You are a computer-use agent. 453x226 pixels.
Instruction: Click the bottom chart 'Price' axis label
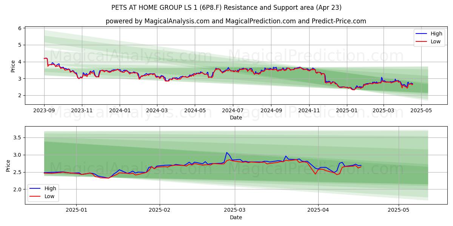point(9,165)
